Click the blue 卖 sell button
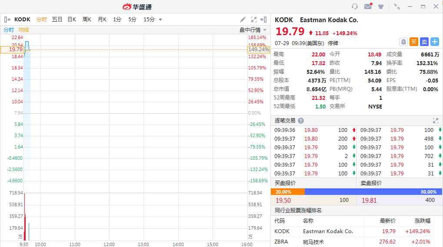The height and width of the screenshot is (247, 443). click(x=424, y=42)
